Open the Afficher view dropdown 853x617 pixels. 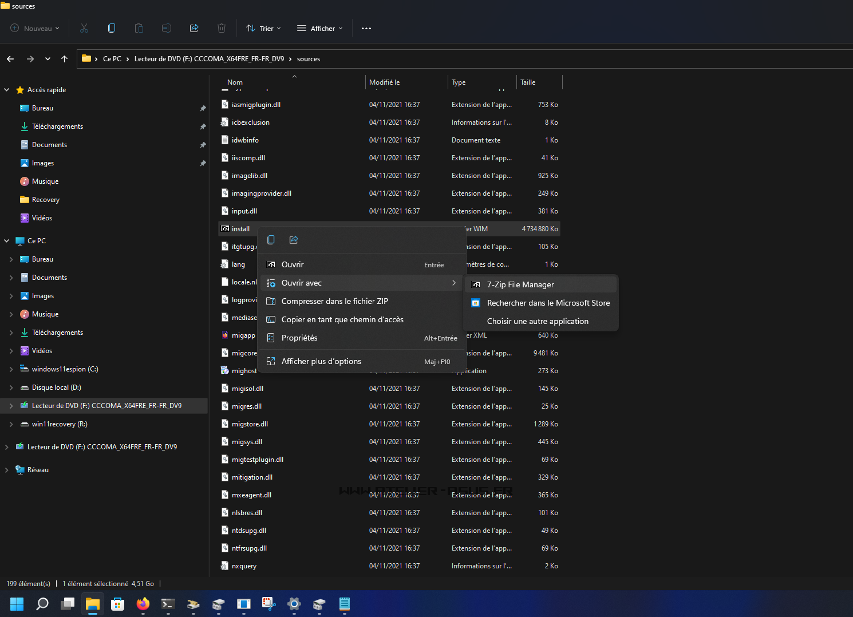coord(320,28)
